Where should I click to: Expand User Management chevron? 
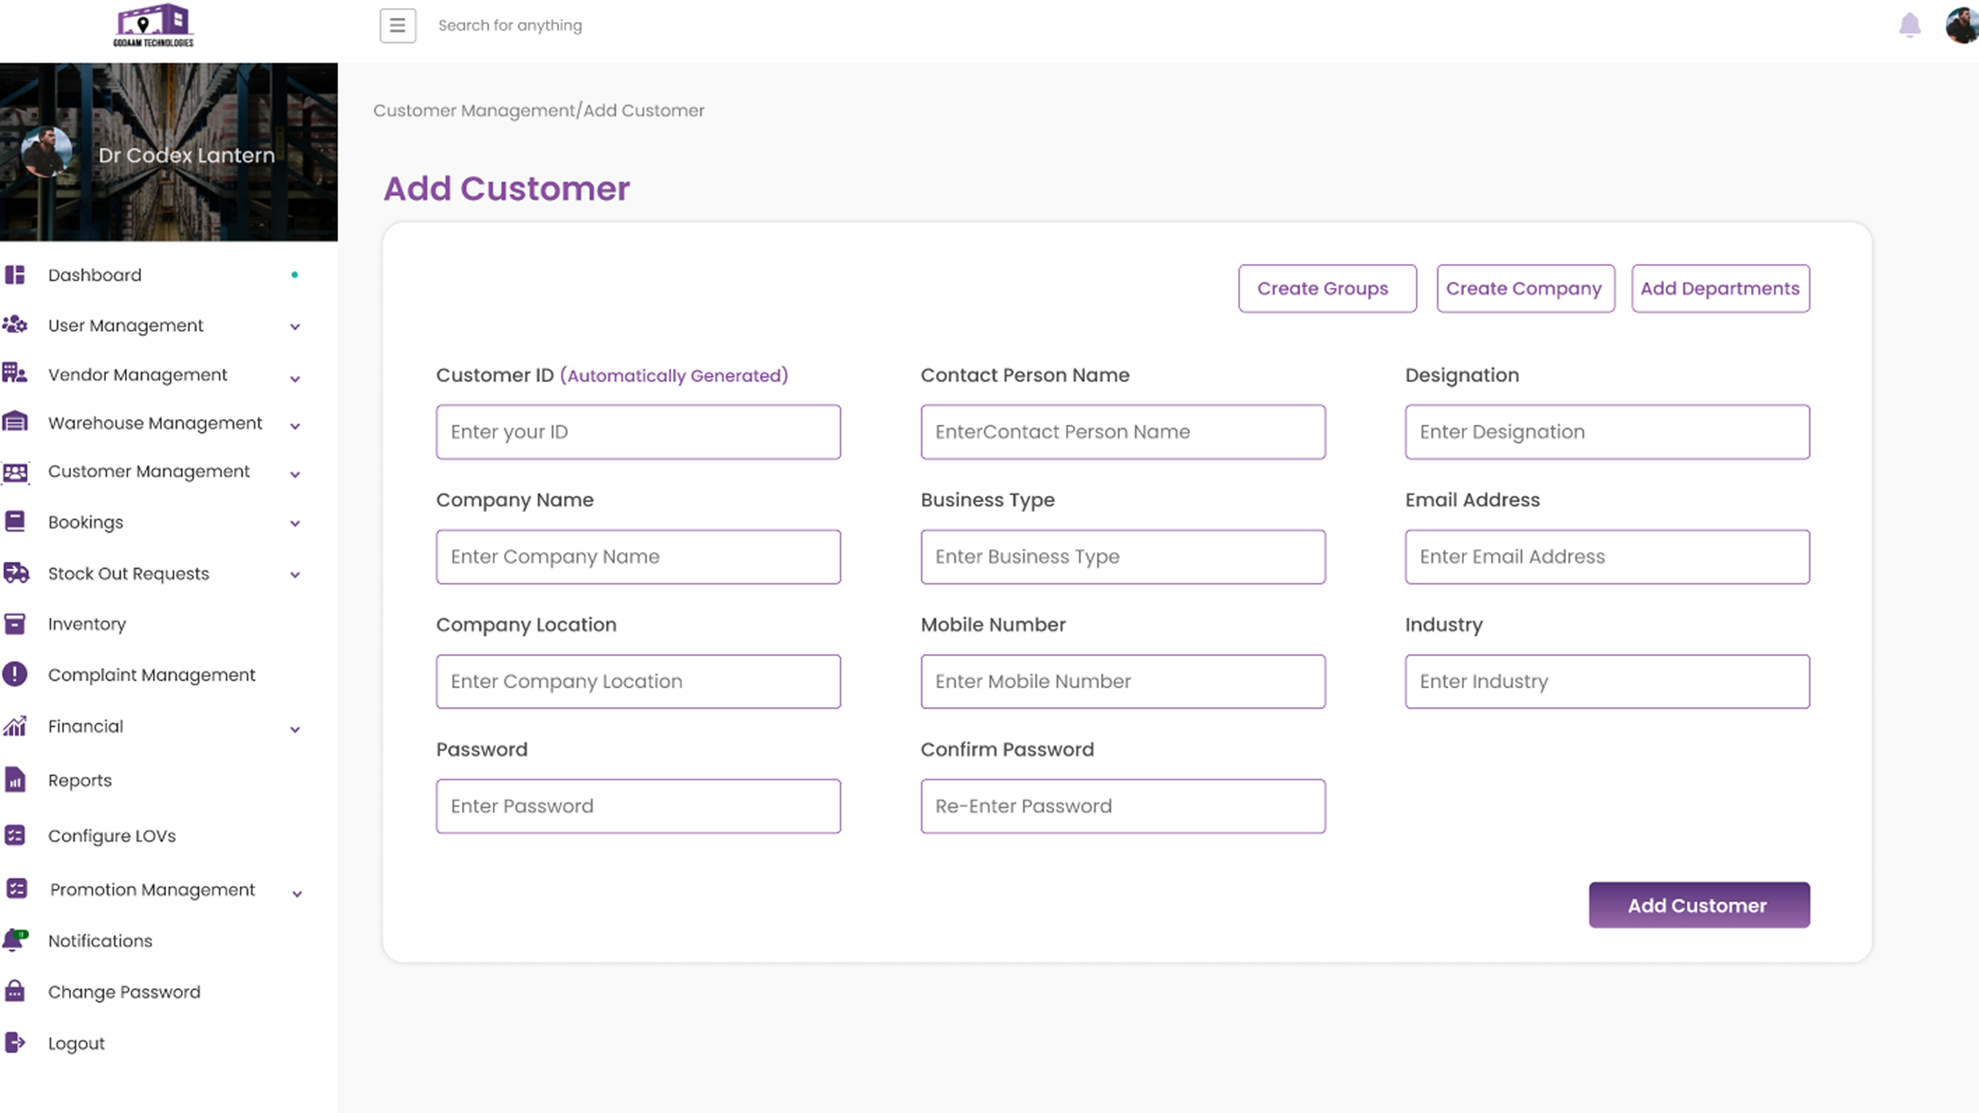point(295,327)
